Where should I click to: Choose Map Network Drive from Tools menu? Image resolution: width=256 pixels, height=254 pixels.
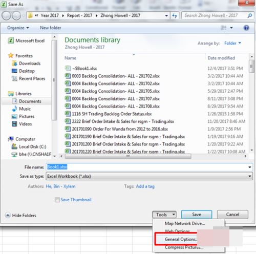coord(185,223)
